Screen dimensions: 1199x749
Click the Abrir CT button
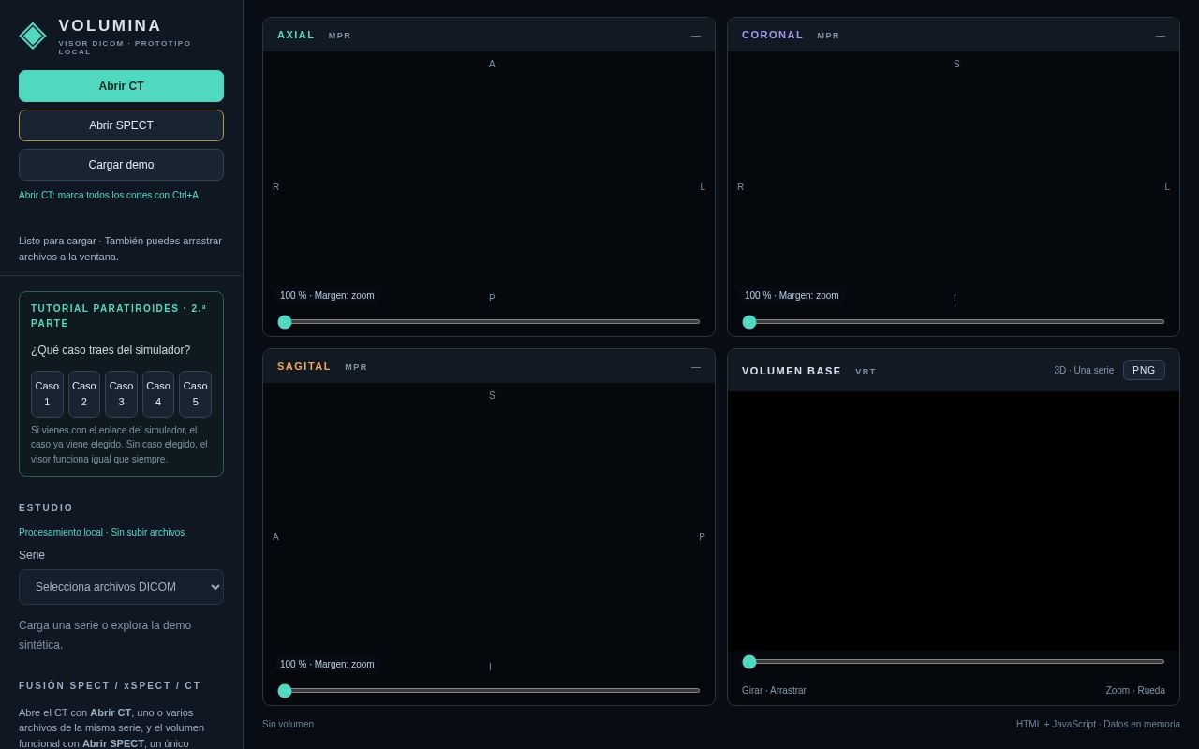(121, 86)
